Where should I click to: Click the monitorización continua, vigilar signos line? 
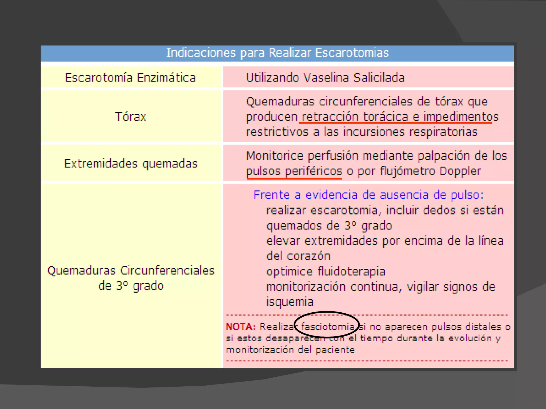[380, 287]
